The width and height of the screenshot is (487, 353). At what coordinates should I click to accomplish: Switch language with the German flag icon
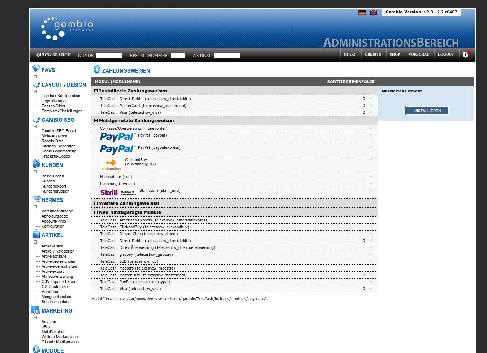362,12
